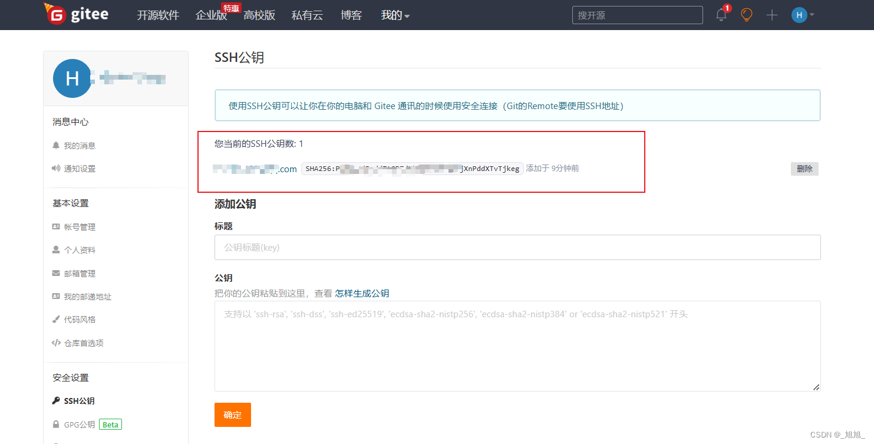Open the notifications bell icon

(721, 15)
